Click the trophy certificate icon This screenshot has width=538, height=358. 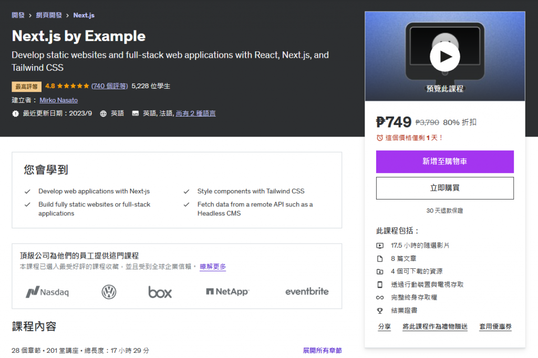[380, 311]
